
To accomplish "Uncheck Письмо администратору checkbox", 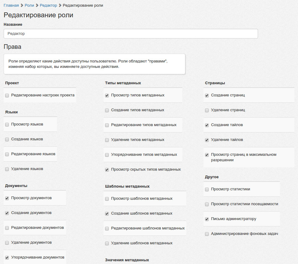I will pyautogui.click(x=207, y=219).
